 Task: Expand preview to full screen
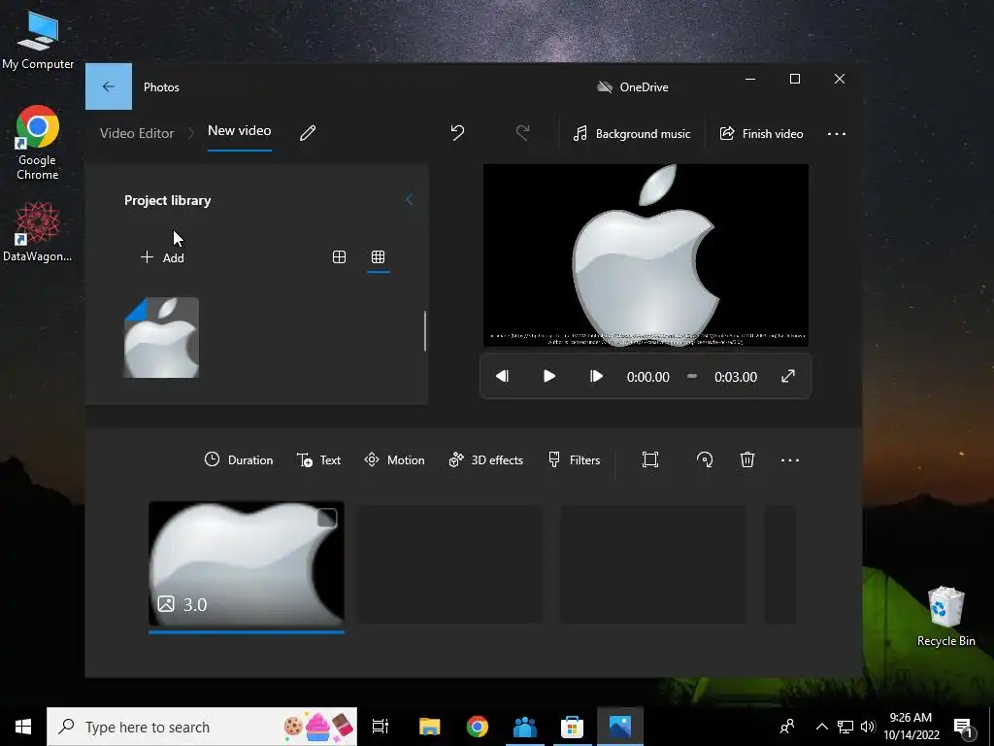coord(788,376)
